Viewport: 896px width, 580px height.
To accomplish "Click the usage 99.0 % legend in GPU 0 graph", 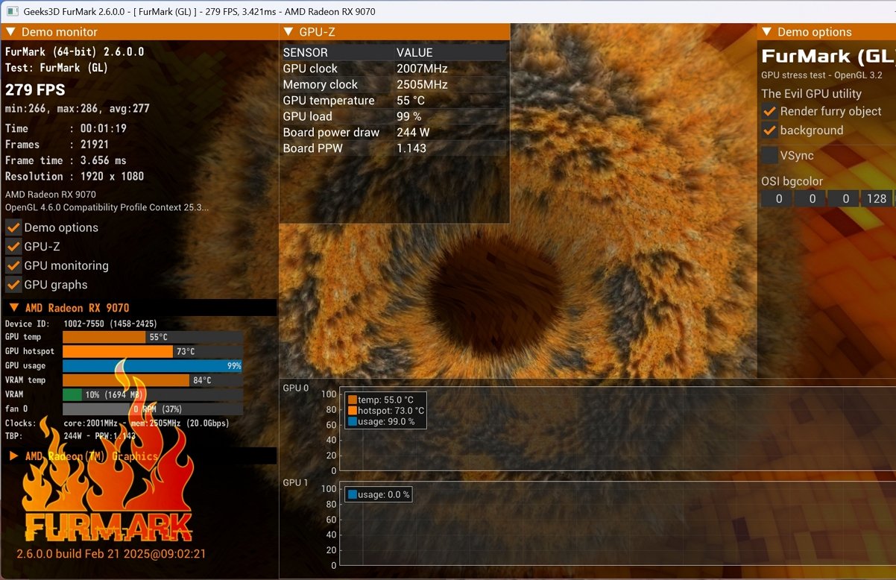I will click(x=382, y=421).
